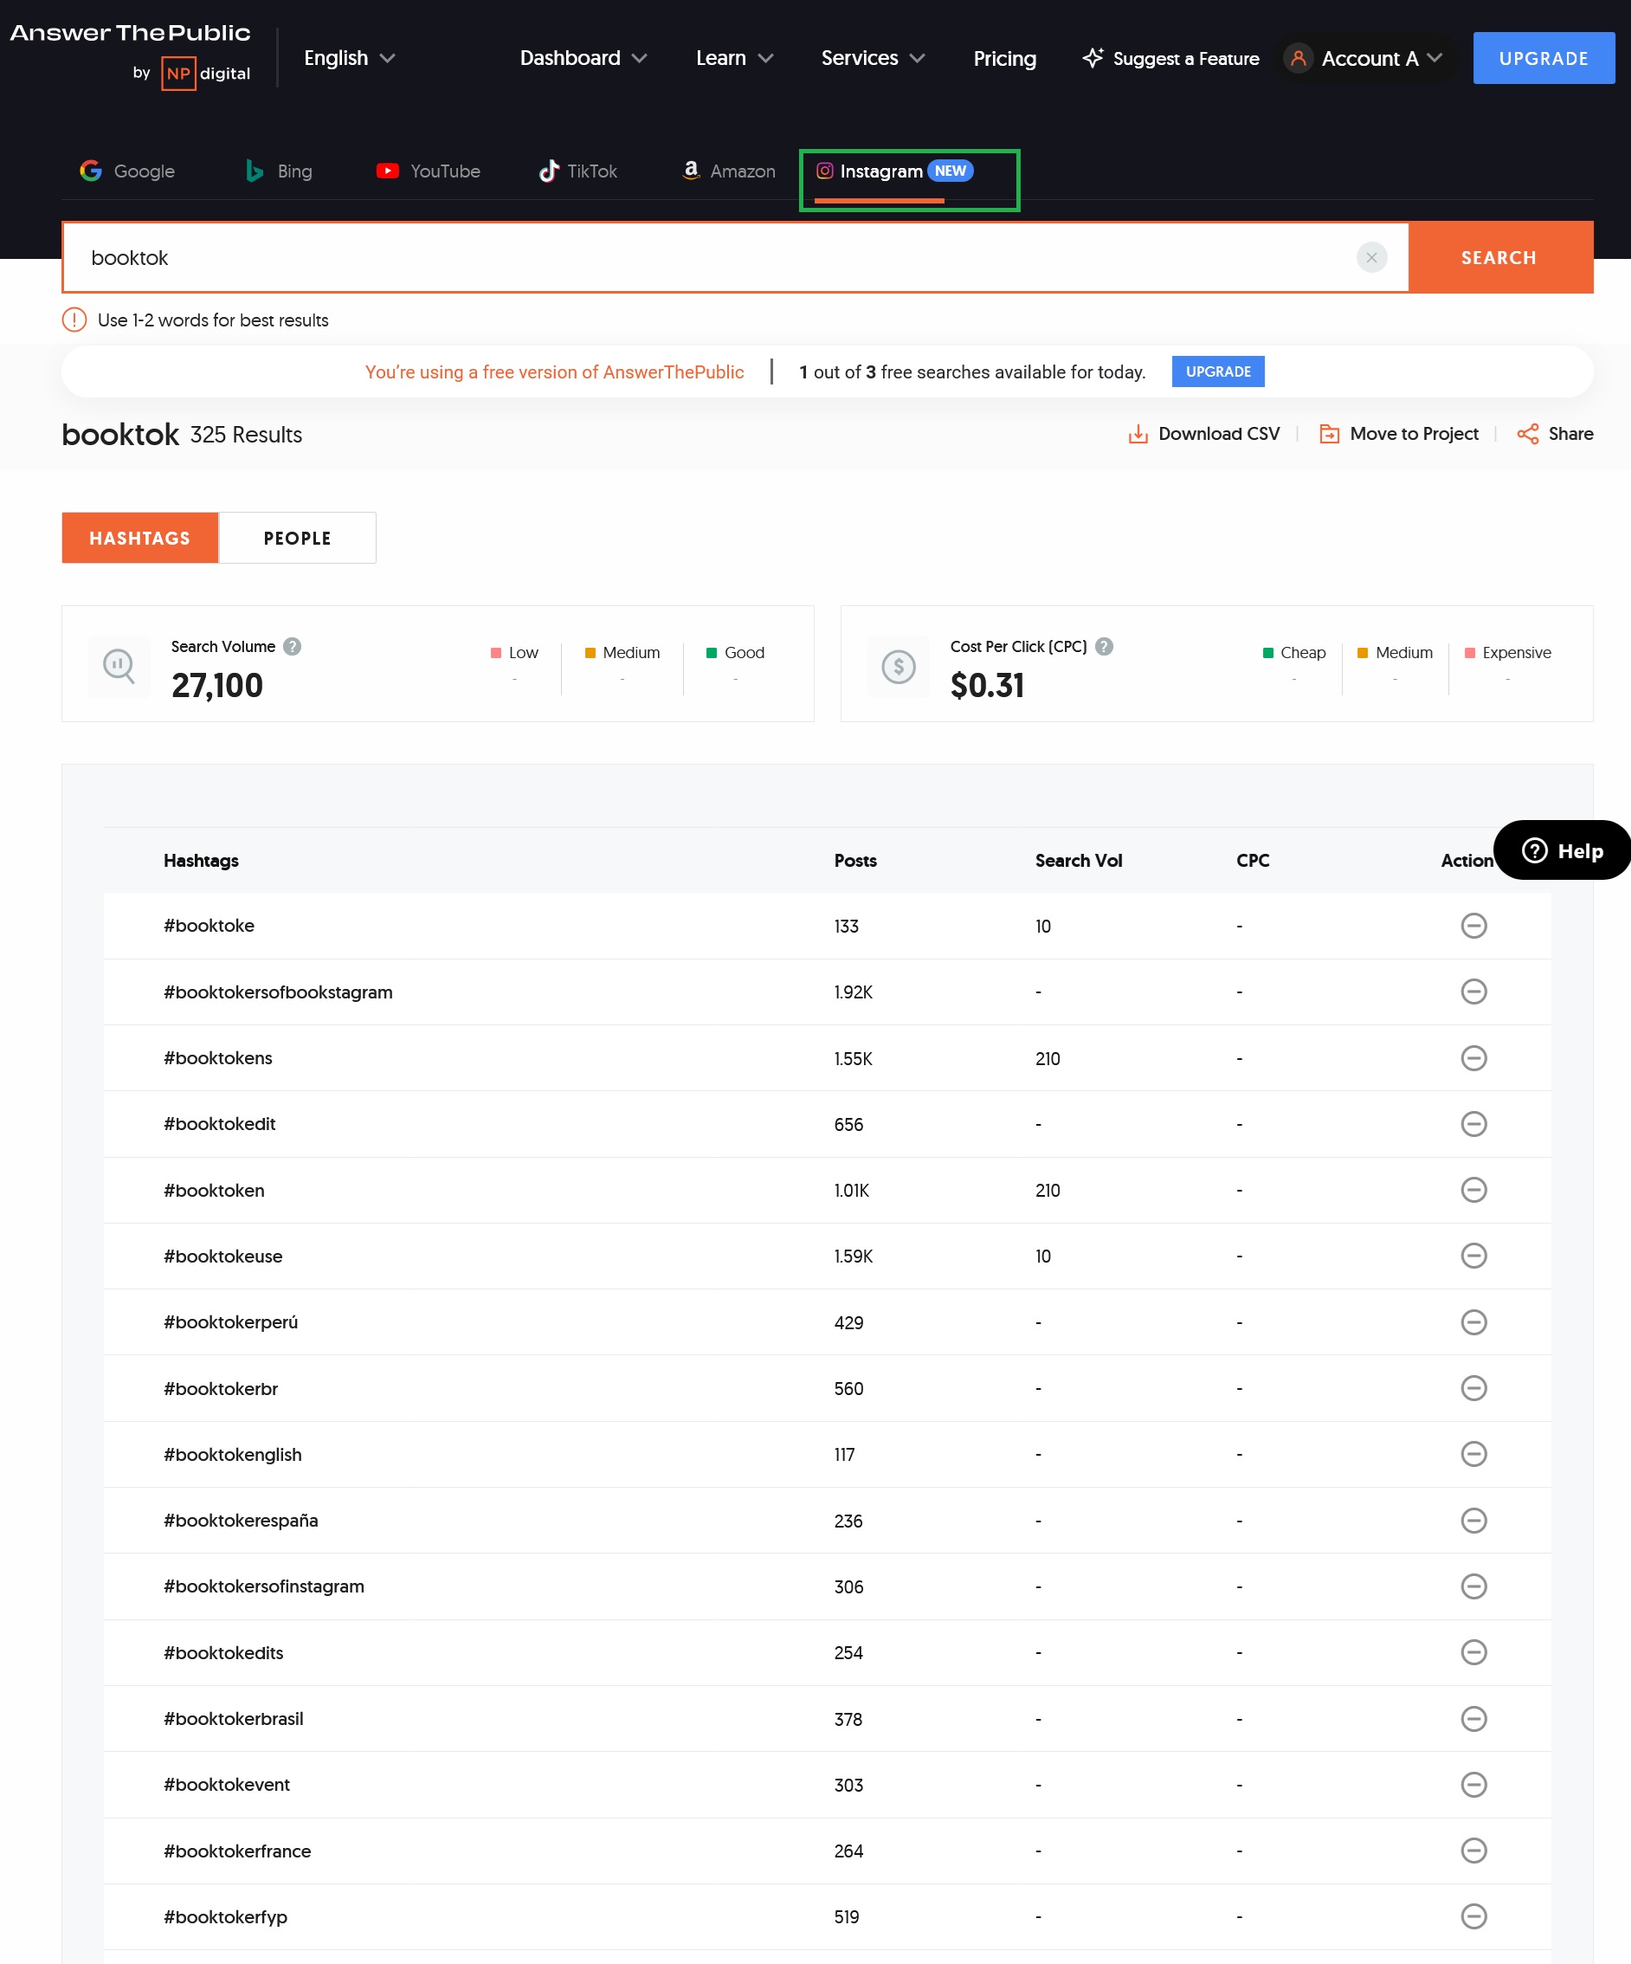Clear the search field with X icon
The image size is (1631, 1964).
coord(1371,257)
